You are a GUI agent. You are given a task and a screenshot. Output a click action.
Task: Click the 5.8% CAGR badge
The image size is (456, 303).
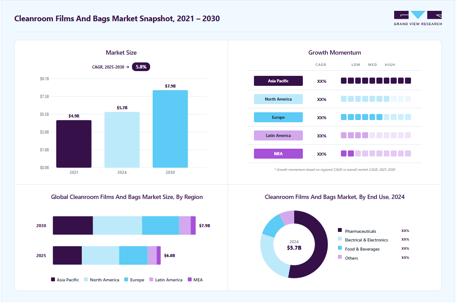coord(141,67)
